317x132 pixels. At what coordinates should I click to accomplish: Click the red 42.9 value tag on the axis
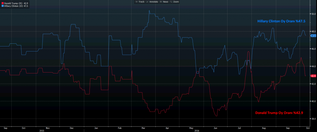313,76
